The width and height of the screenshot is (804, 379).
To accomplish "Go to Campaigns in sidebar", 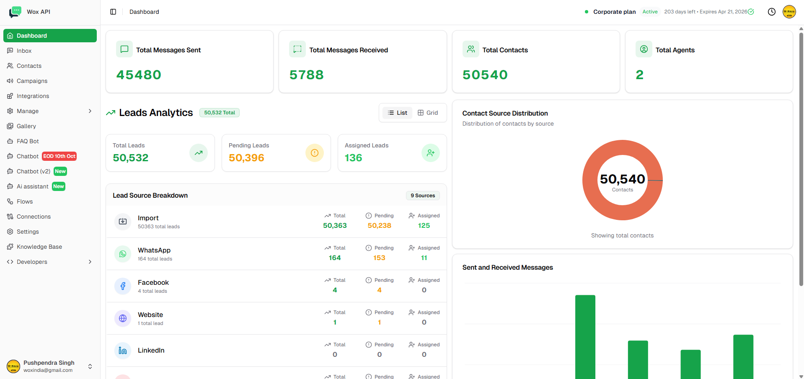I will point(32,81).
